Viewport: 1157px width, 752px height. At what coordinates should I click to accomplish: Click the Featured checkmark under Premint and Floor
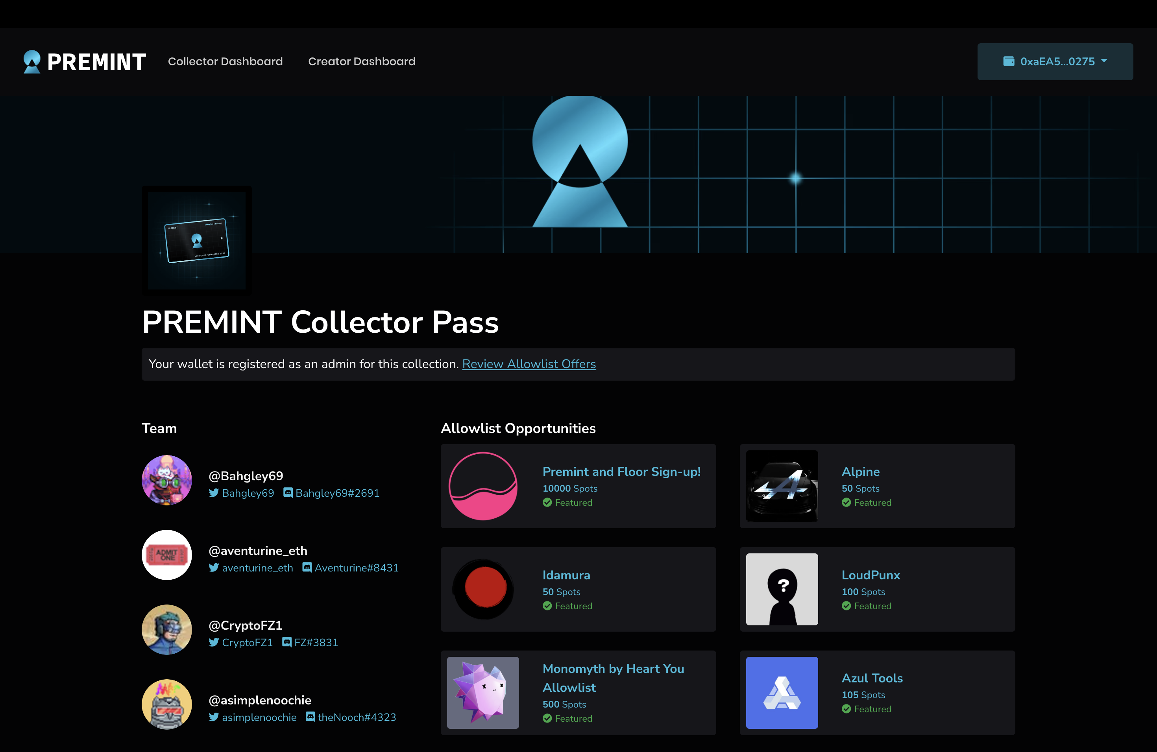click(x=547, y=503)
